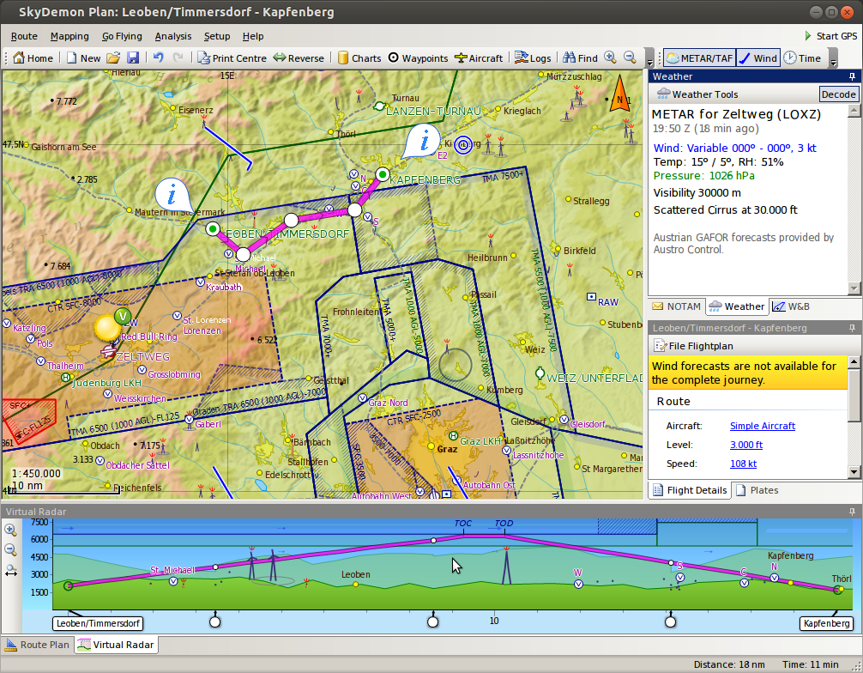Reverse the route direction
This screenshot has width=863, height=673.
point(299,58)
